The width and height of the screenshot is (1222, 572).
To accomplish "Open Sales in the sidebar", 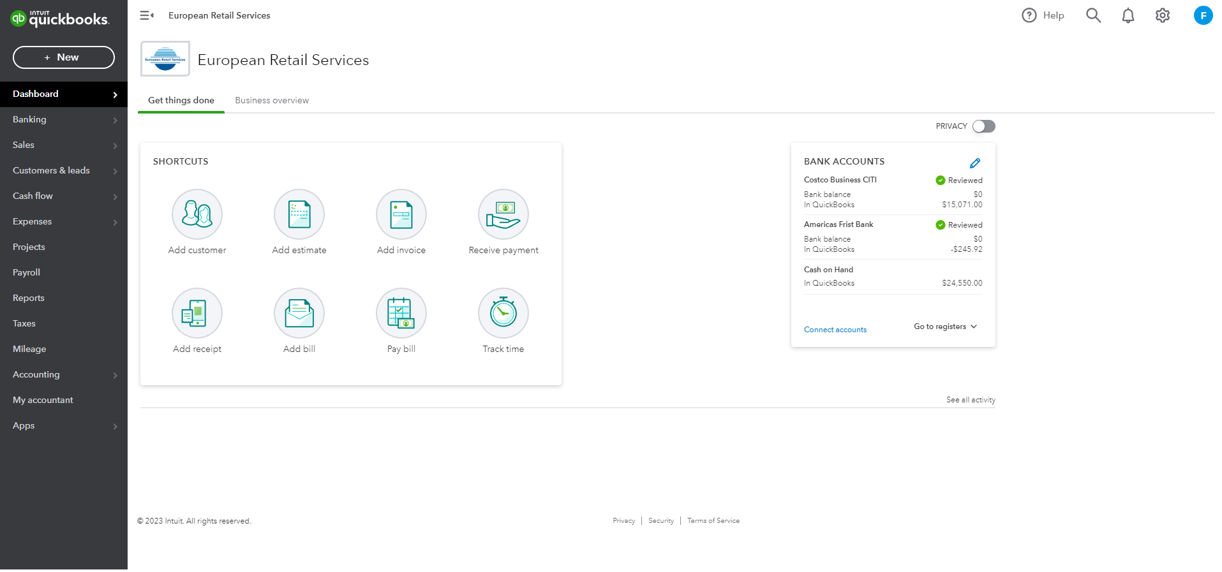I will pos(64,145).
